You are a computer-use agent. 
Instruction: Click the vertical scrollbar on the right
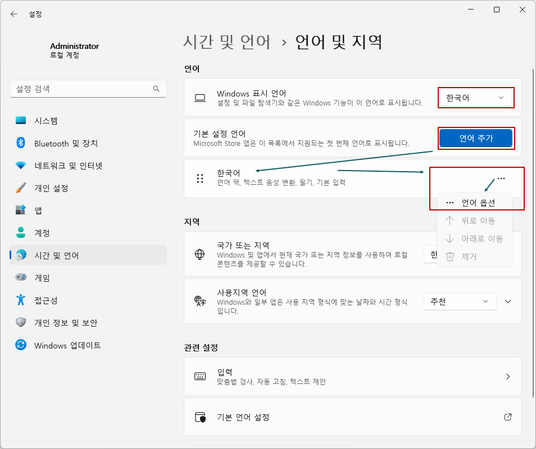tap(533, 233)
